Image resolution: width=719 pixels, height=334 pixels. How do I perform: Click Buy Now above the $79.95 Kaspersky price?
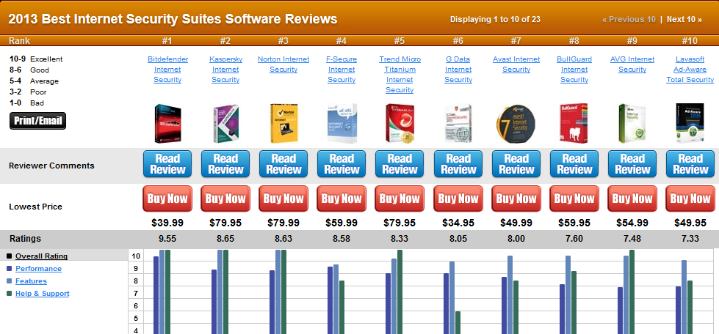225,198
